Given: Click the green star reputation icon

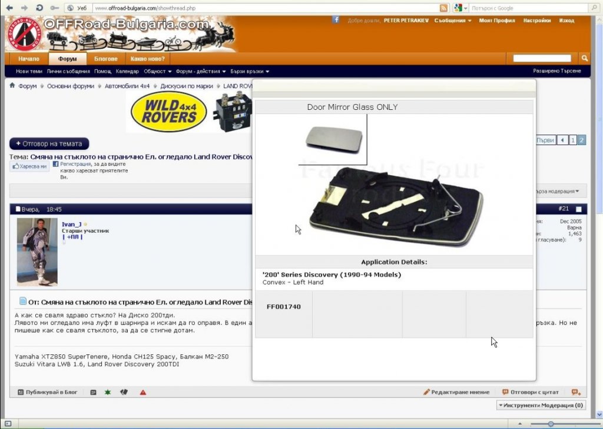Looking at the screenshot, I should point(108,392).
